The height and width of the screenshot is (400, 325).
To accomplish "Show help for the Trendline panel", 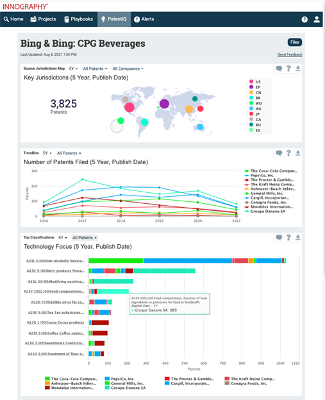I will click(288, 153).
